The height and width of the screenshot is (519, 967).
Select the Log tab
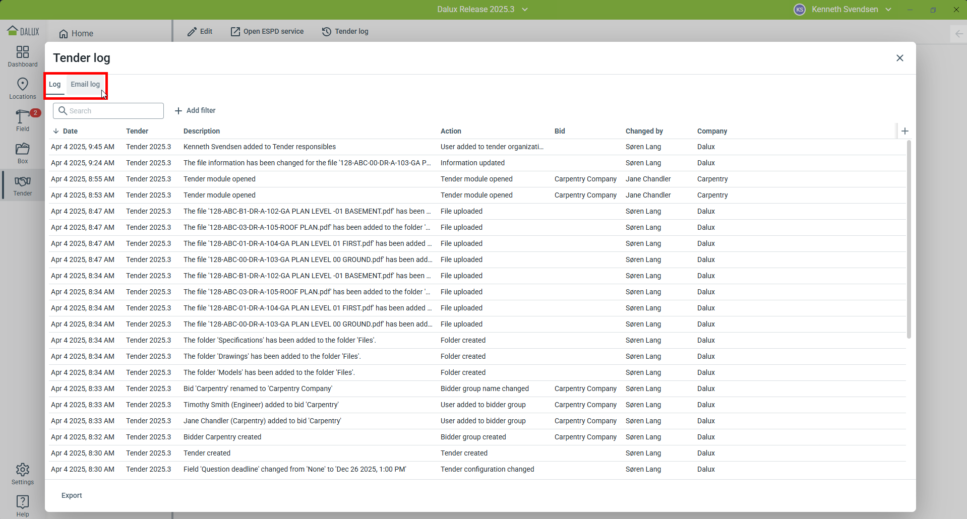click(x=55, y=84)
